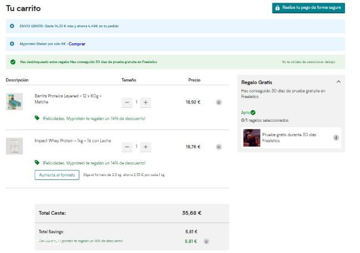The height and width of the screenshot is (253, 360).
Task: Click discount tag icon under Barrita Proteica
Action: click(x=37, y=118)
